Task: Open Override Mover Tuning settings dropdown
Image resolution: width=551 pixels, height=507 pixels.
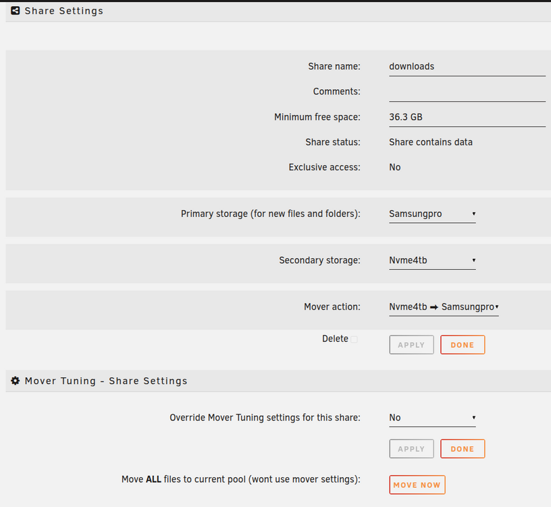Action: click(x=432, y=418)
